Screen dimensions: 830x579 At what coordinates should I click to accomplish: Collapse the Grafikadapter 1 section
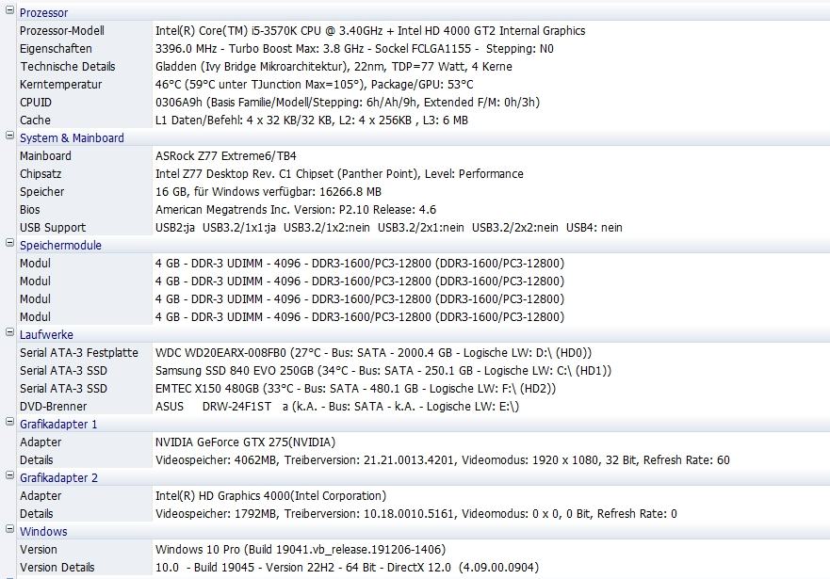coord(9,422)
